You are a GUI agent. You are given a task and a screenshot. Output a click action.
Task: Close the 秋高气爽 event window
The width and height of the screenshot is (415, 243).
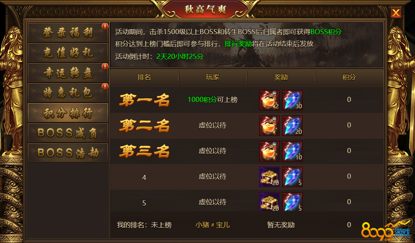(x=396, y=12)
